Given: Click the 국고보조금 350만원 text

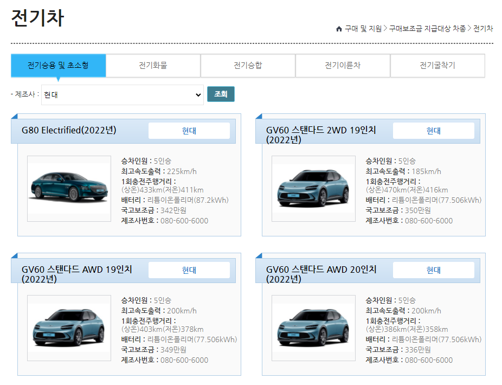Looking at the screenshot, I should pyautogui.click(x=398, y=210).
